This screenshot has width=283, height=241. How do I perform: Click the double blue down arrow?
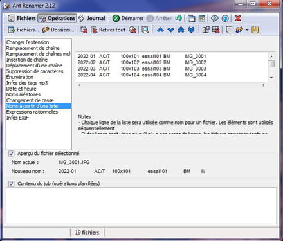(x=191, y=30)
